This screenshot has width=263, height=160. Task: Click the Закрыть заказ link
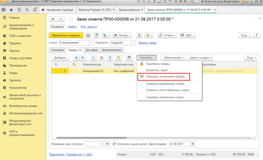coord(147,43)
